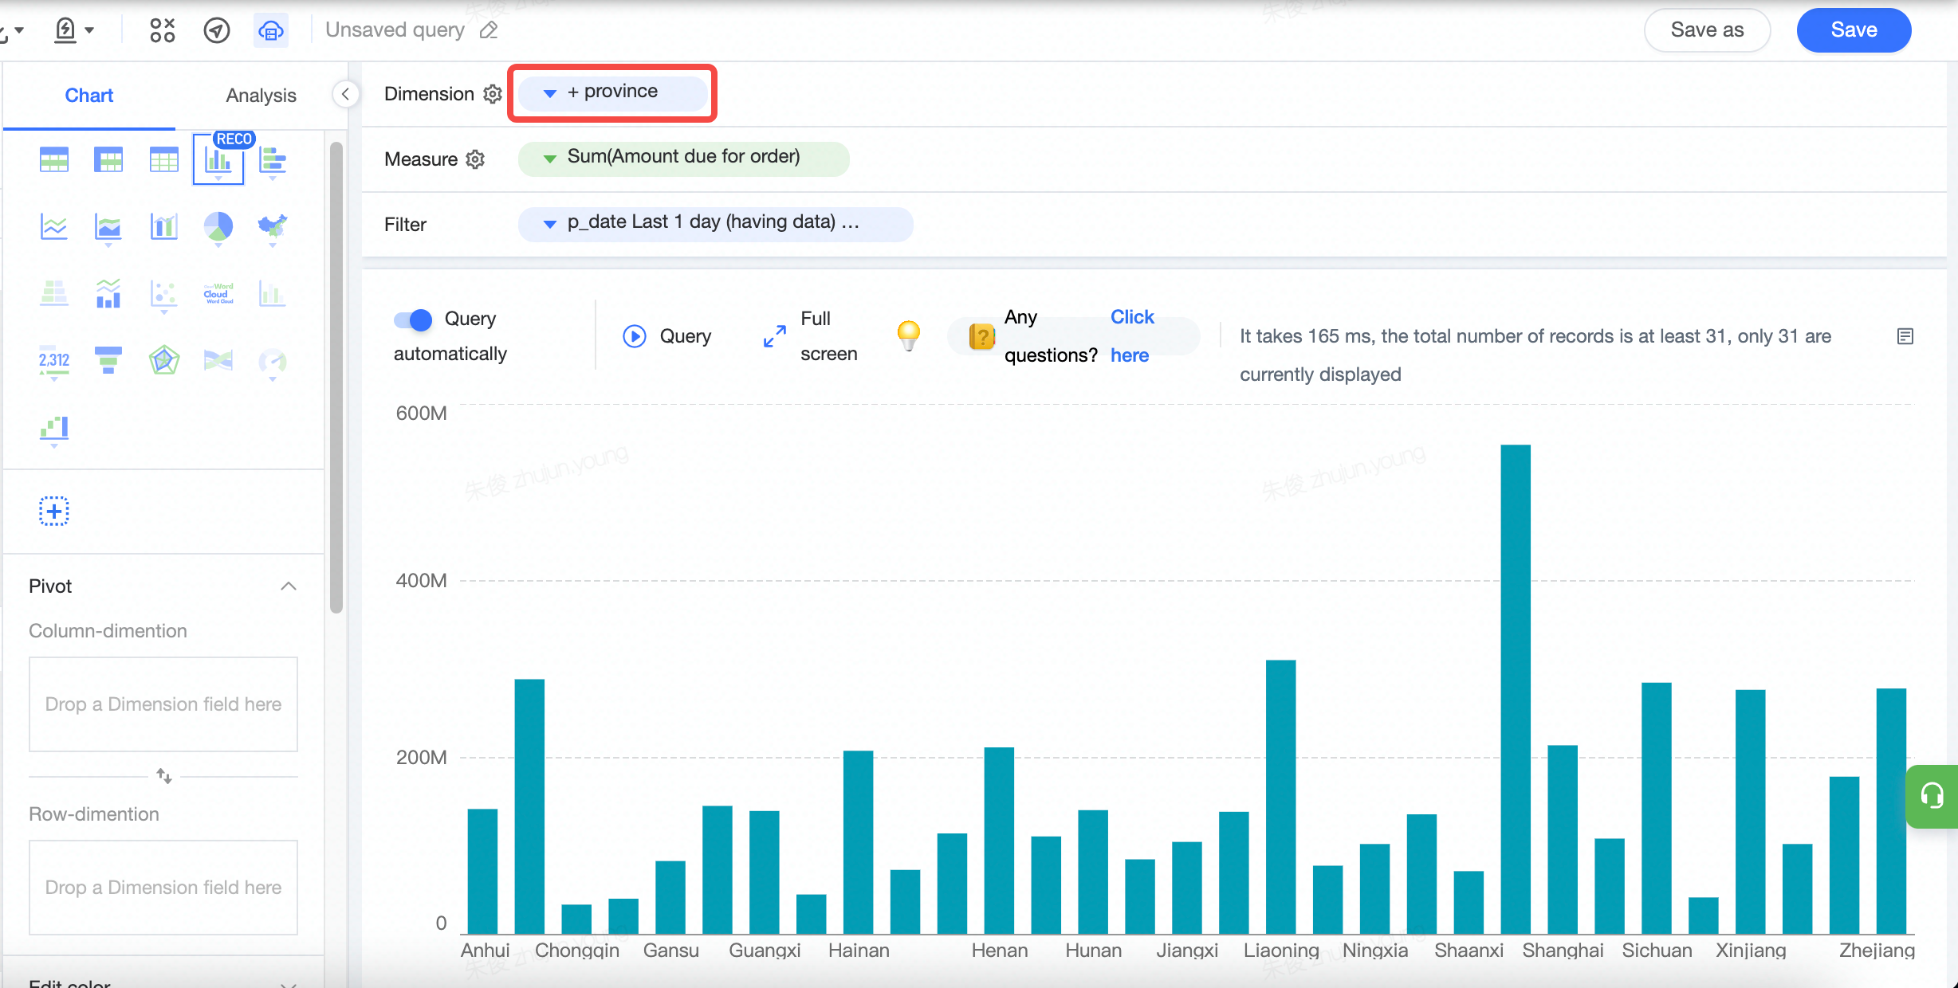This screenshot has width=1958, height=988.
Task: Click the Henan axis label
Action: pyautogui.click(x=999, y=951)
